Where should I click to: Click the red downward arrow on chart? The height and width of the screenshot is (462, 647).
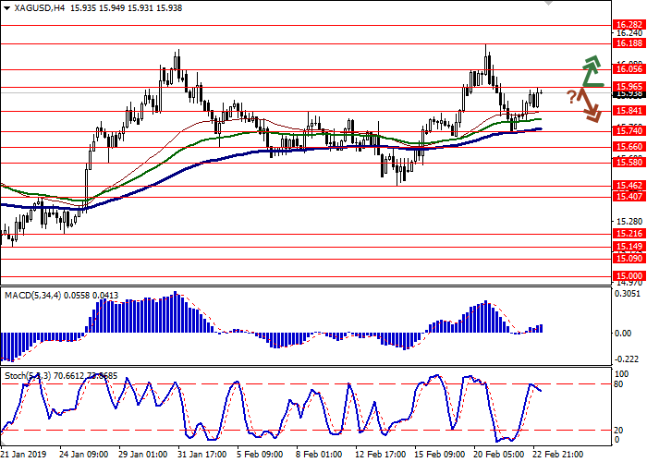(x=591, y=103)
